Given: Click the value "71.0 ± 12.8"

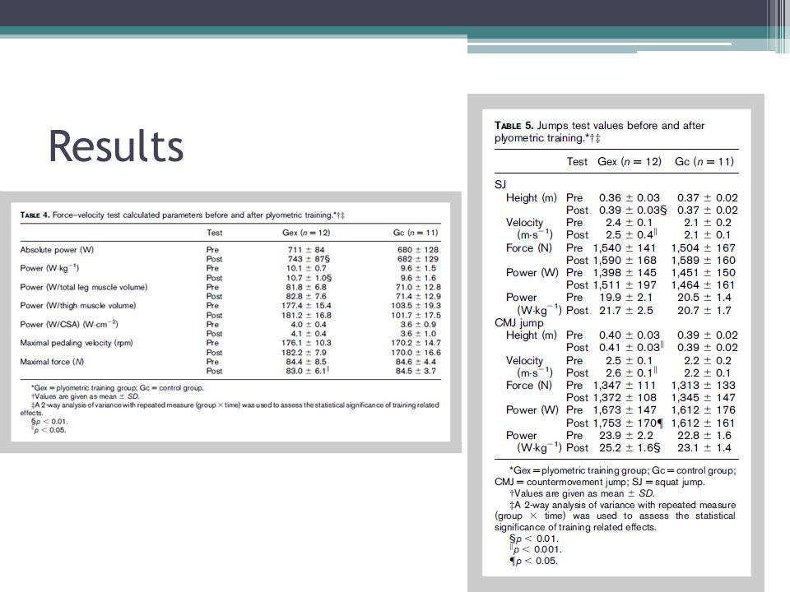Looking at the screenshot, I should point(418,287).
